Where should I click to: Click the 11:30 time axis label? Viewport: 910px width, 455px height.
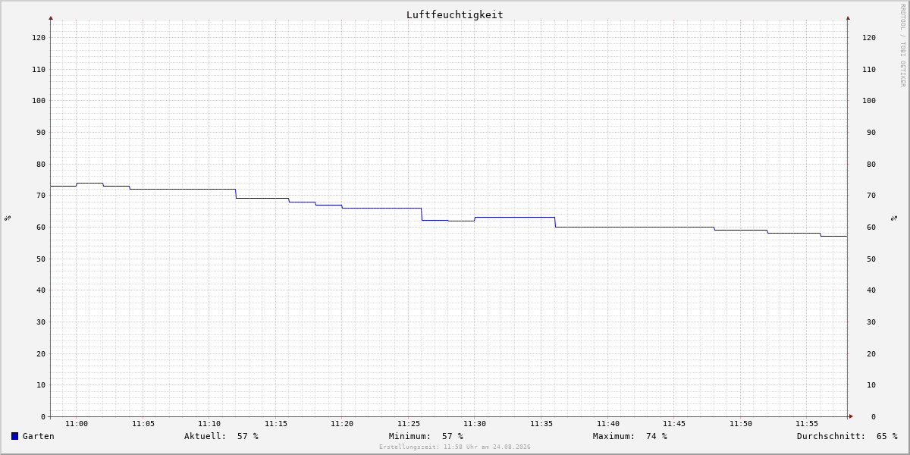(x=475, y=424)
